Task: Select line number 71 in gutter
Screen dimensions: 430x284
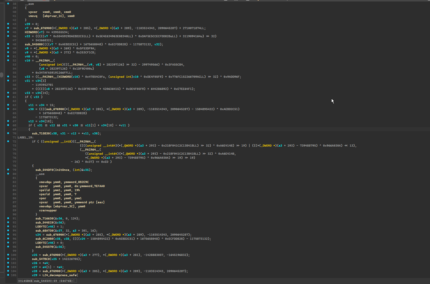Action: pyautogui.click(x=14, y=137)
